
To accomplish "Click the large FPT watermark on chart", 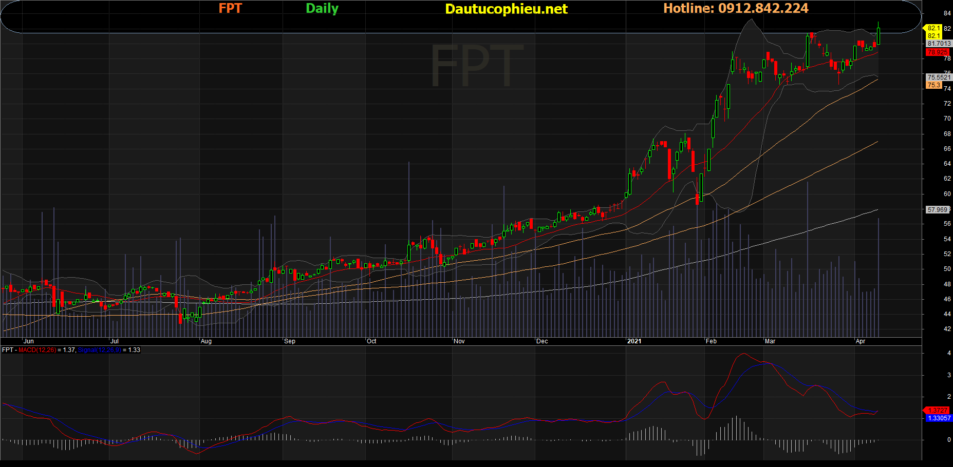I will tap(477, 66).
